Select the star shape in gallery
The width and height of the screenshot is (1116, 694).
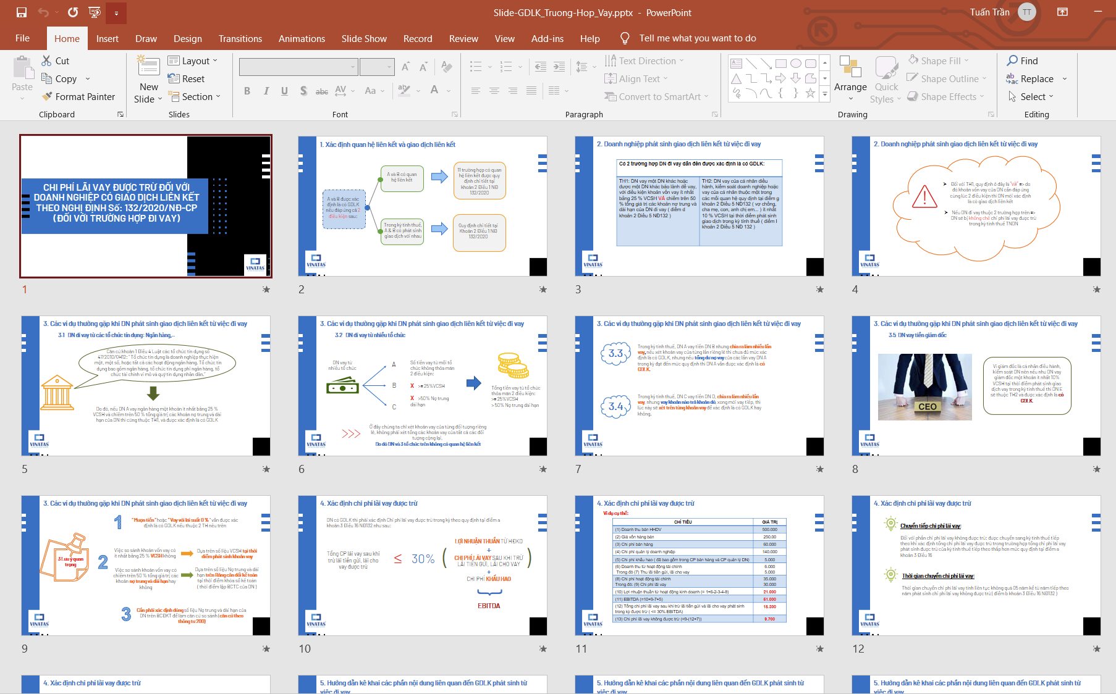click(810, 93)
